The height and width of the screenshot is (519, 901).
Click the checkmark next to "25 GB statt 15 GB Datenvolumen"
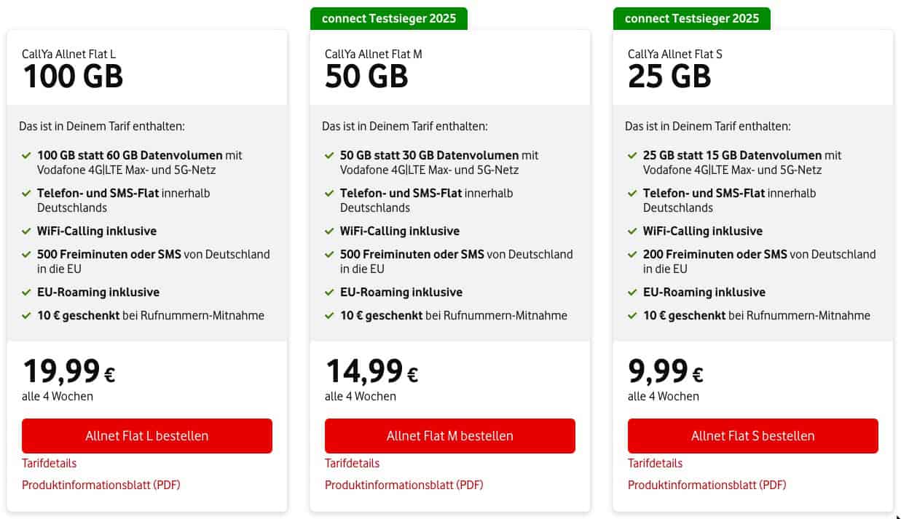pyautogui.click(x=632, y=155)
